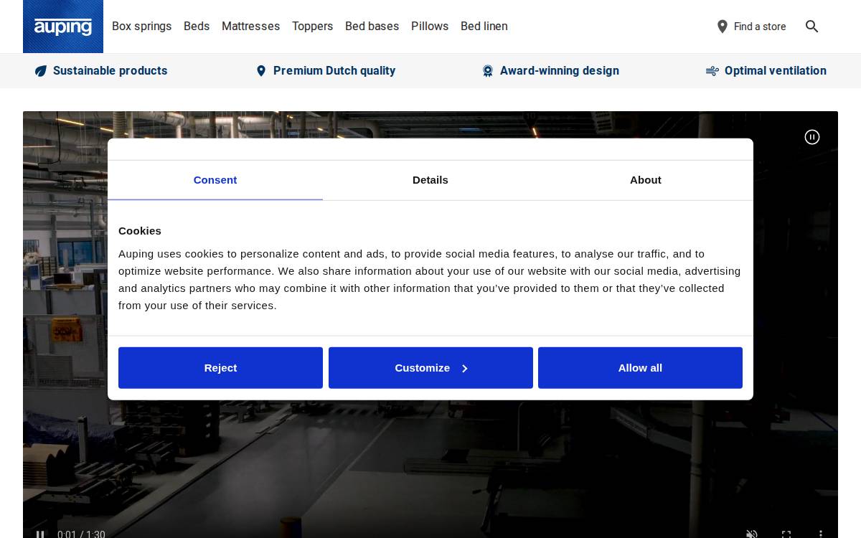Click the award badge icon for Award-winning design

[488, 71]
